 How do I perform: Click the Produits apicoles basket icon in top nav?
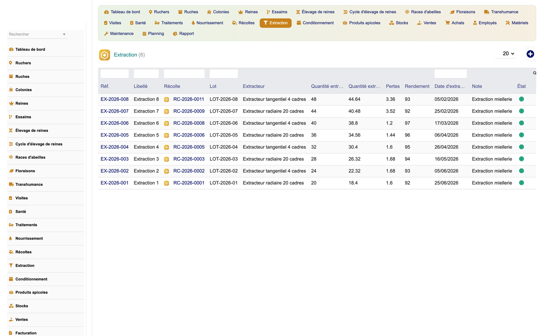pyautogui.click(x=345, y=23)
